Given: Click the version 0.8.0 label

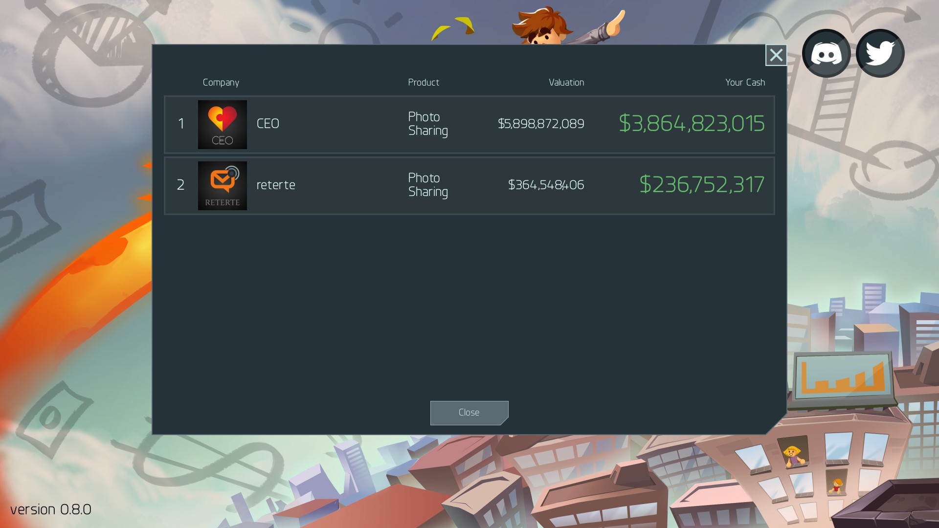Looking at the screenshot, I should [51, 509].
